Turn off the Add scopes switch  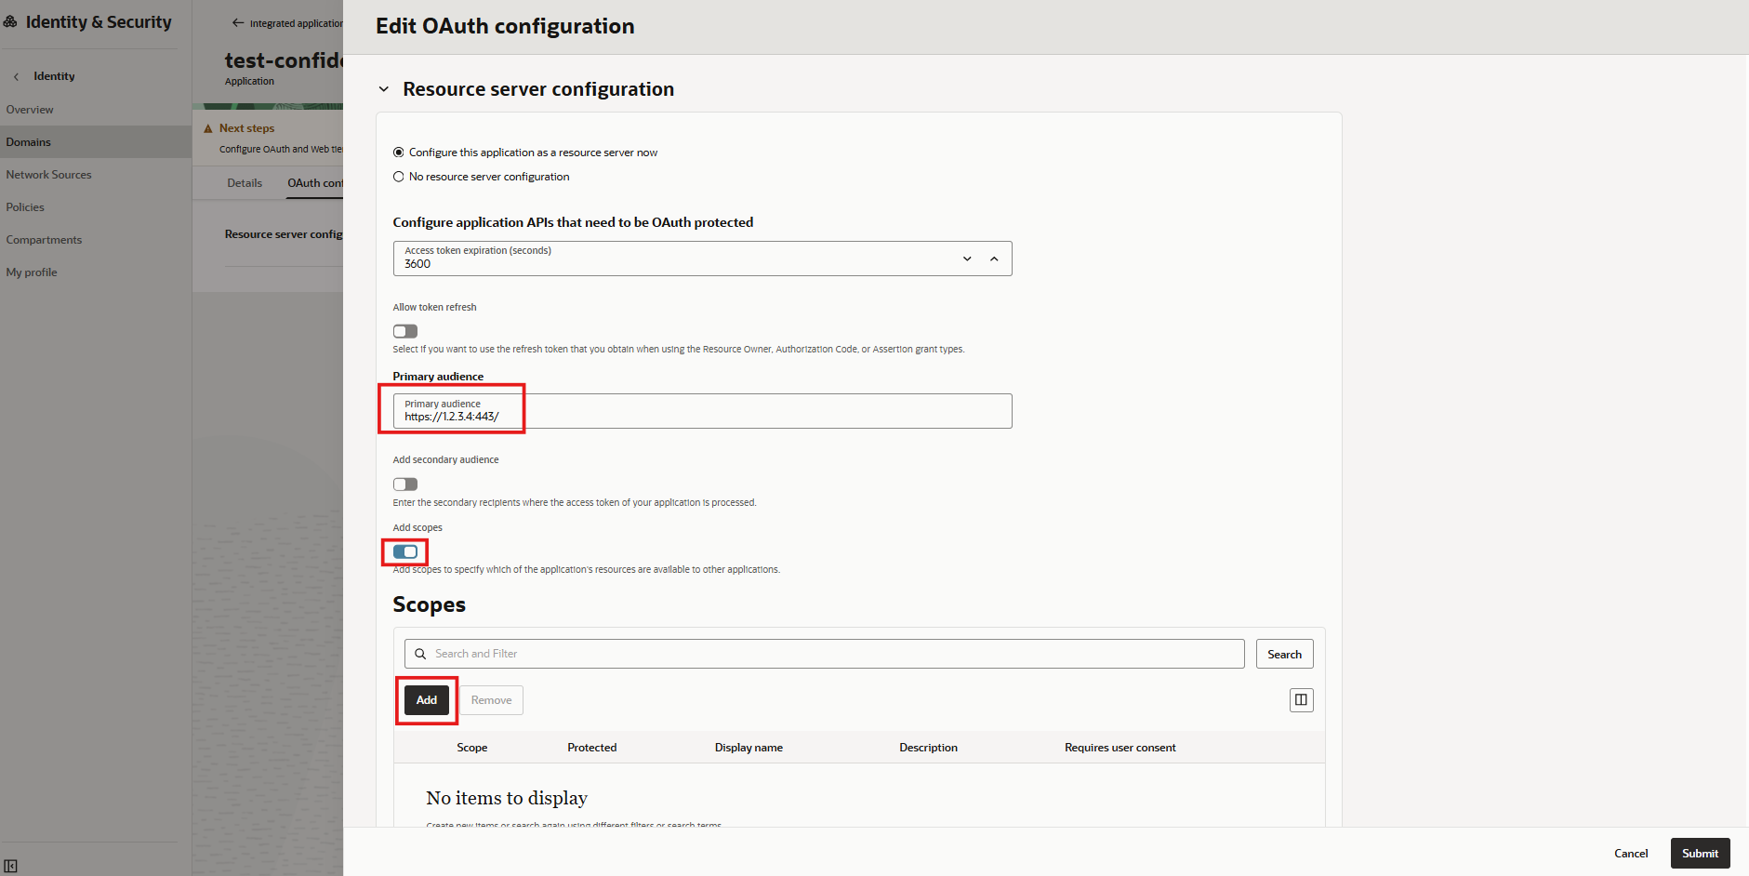[x=405, y=551]
